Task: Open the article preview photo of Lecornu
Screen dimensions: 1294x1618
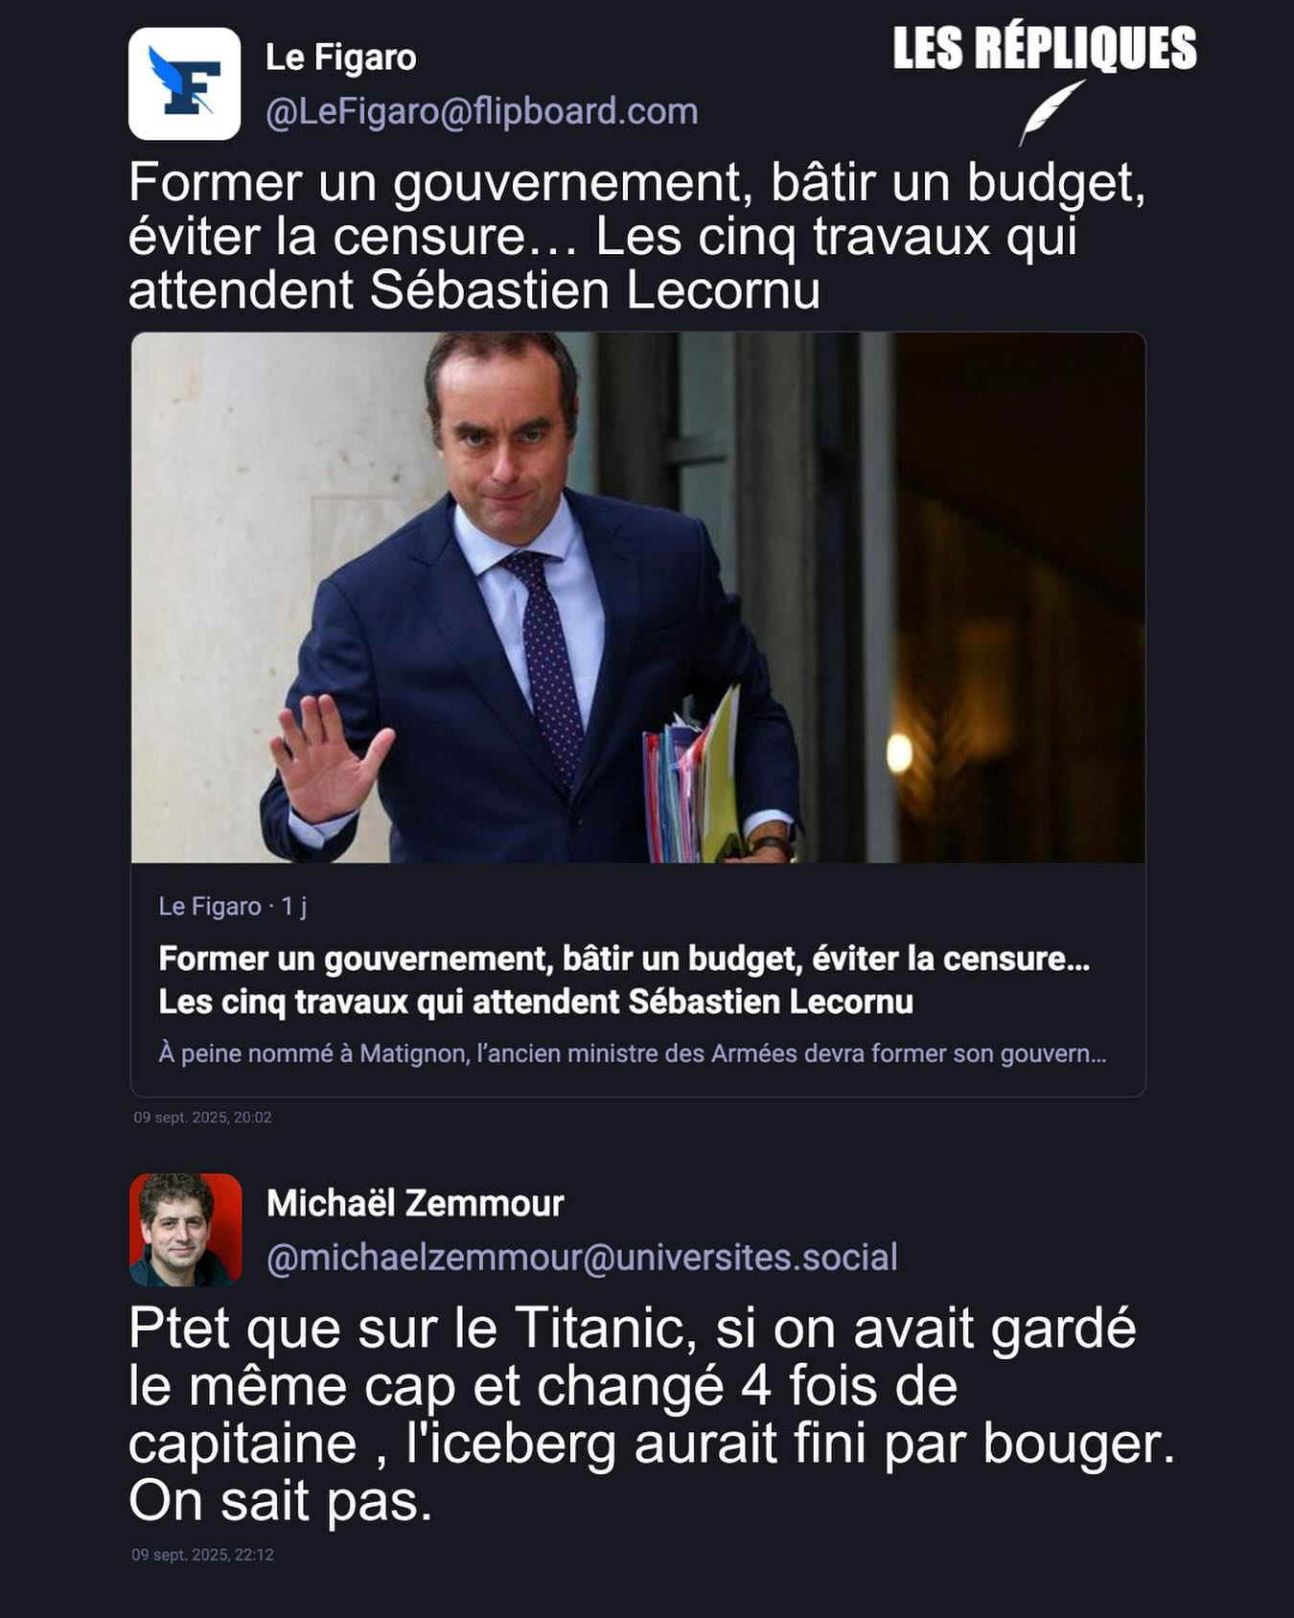Action: pyautogui.click(x=638, y=598)
